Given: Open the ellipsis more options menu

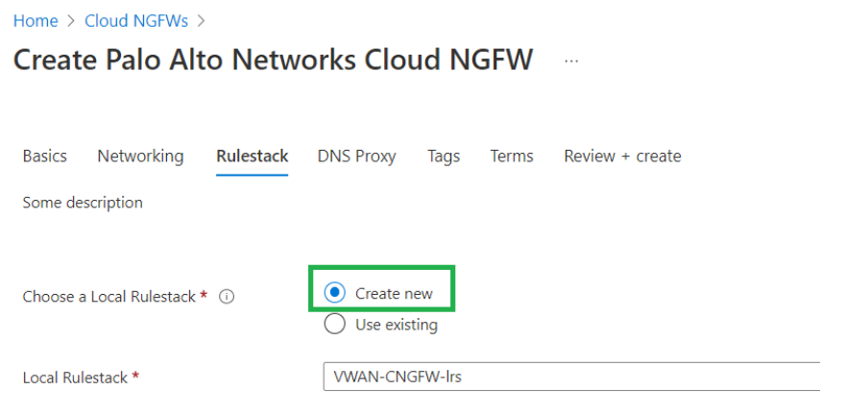Looking at the screenshot, I should click(x=571, y=61).
